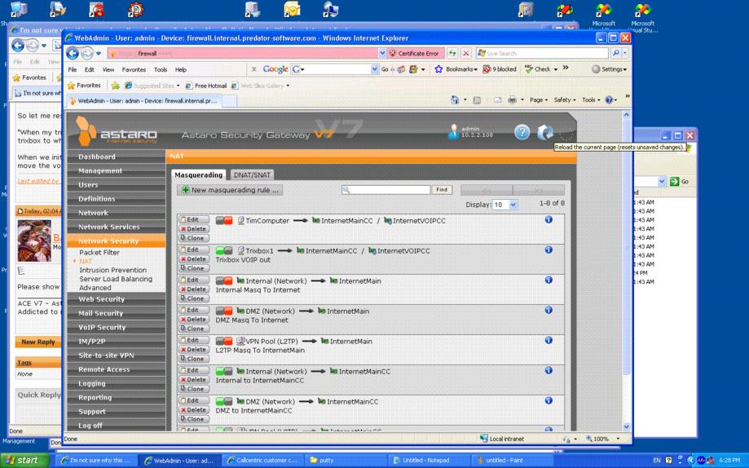
Task: Switch to Untitled - Notepad taskbar item
Action: click(x=426, y=460)
